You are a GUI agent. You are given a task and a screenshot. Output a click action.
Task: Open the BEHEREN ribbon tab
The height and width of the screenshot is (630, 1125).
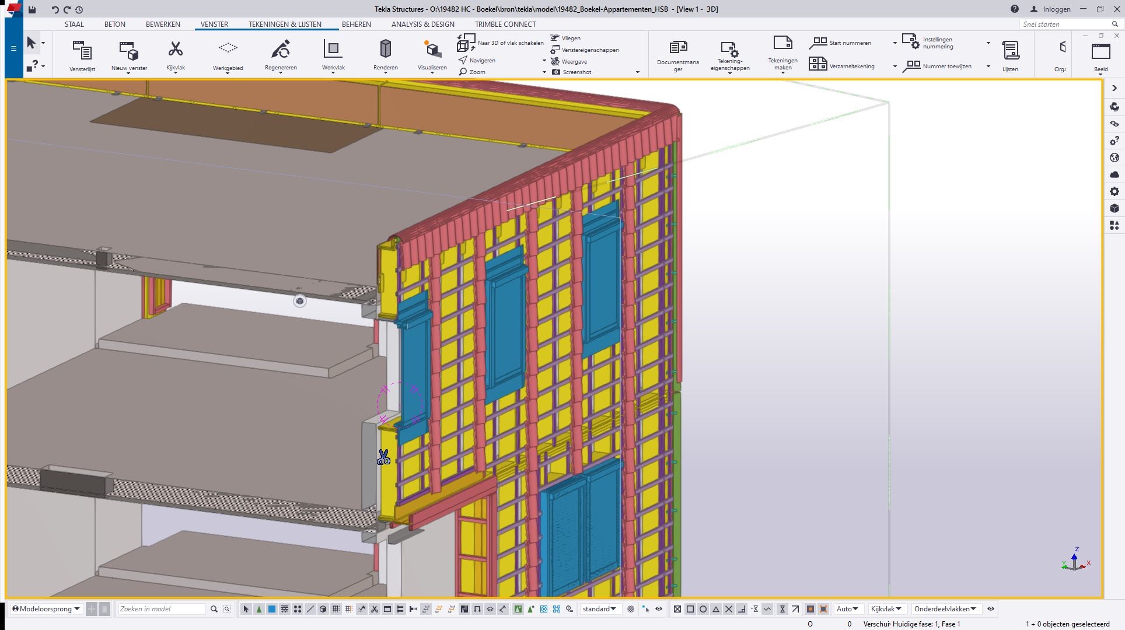pos(357,24)
